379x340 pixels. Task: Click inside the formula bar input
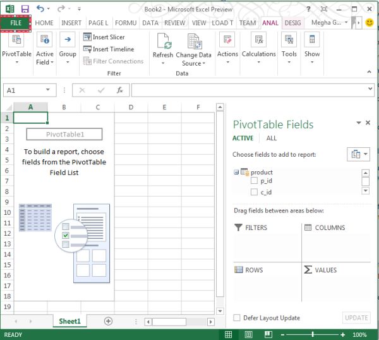[x=250, y=90]
